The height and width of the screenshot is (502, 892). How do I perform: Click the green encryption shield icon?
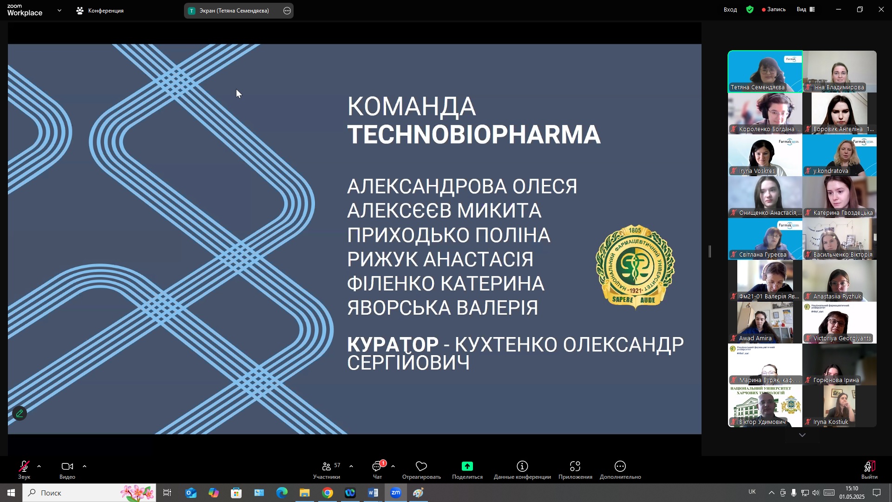[750, 9]
